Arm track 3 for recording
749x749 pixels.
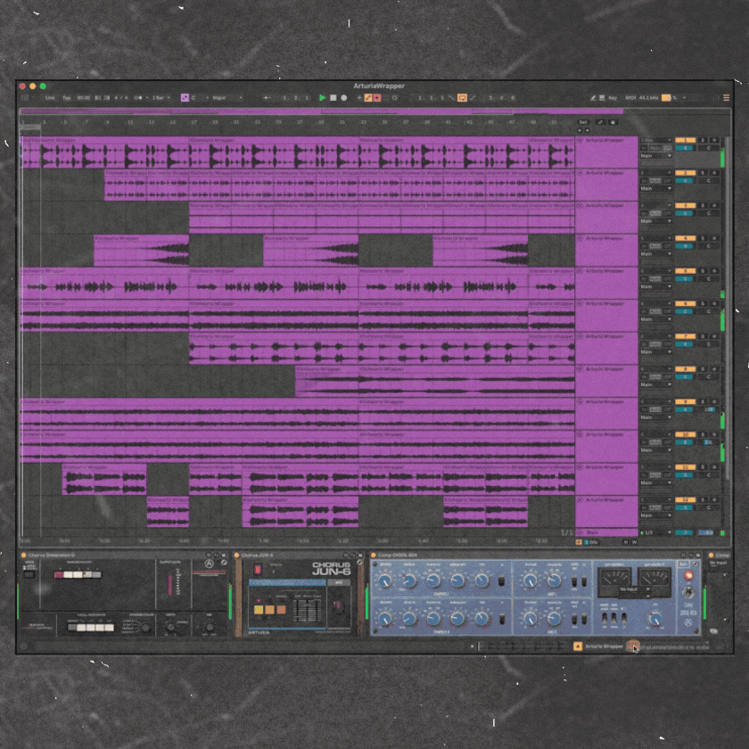(x=714, y=206)
